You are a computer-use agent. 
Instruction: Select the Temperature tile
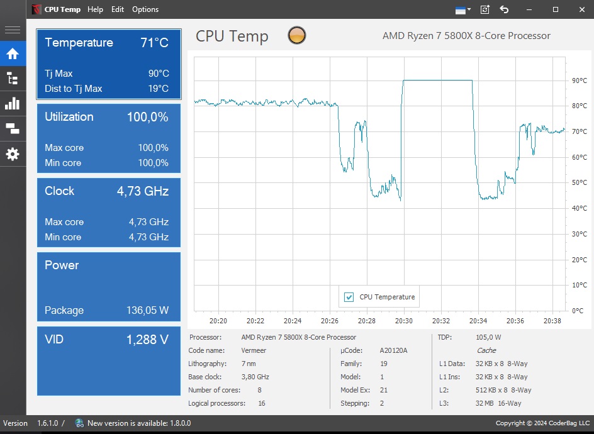[109, 64]
